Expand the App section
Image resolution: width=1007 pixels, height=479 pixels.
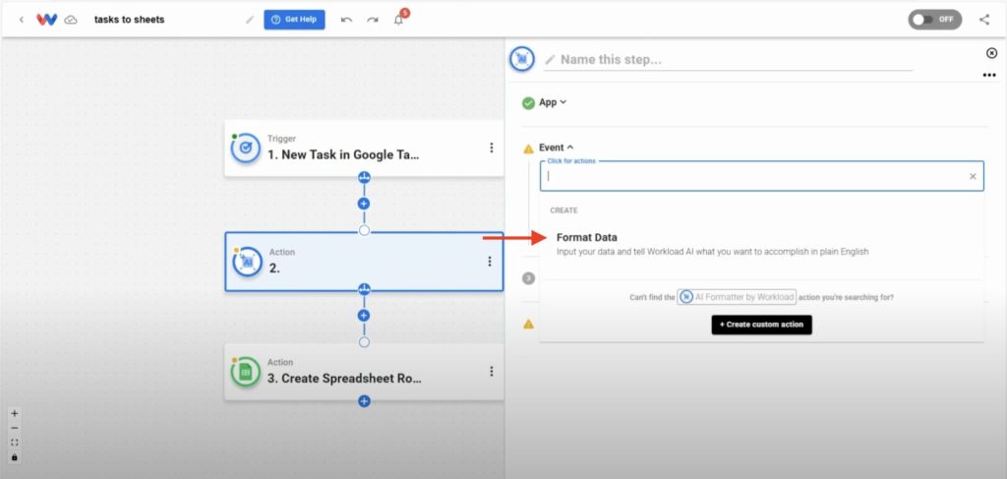point(553,102)
